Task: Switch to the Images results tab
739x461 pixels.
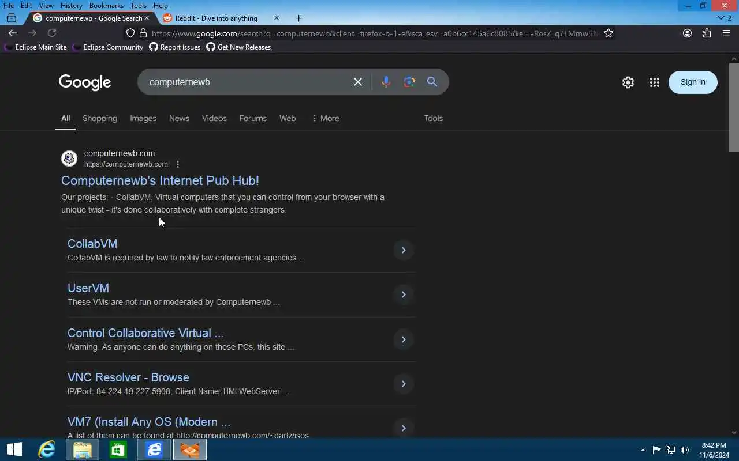Action: pos(143,118)
